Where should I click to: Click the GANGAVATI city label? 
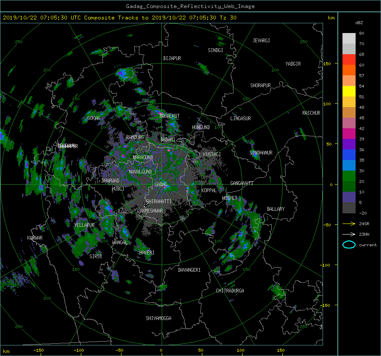[x=242, y=183]
